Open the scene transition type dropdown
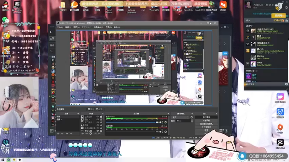 (180, 117)
